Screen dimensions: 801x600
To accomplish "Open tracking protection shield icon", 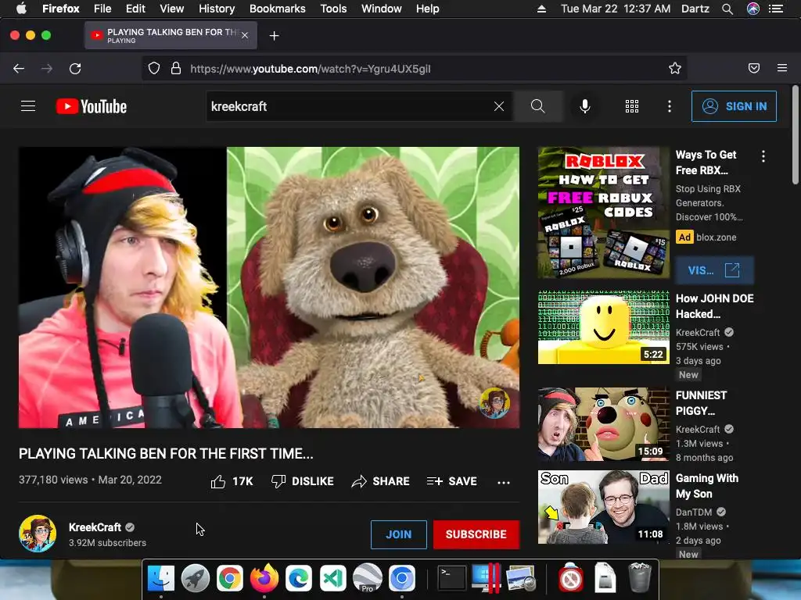I will [154, 69].
